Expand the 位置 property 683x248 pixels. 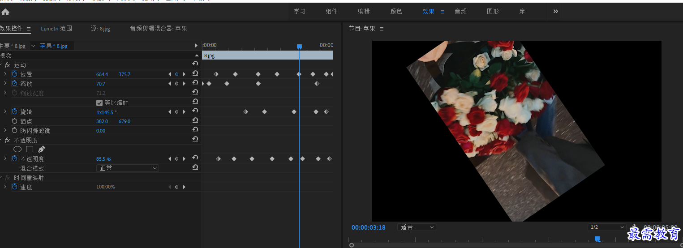5,74
